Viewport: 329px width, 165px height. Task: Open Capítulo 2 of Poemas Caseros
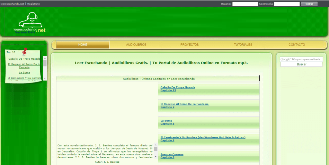[x=167, y=157]
